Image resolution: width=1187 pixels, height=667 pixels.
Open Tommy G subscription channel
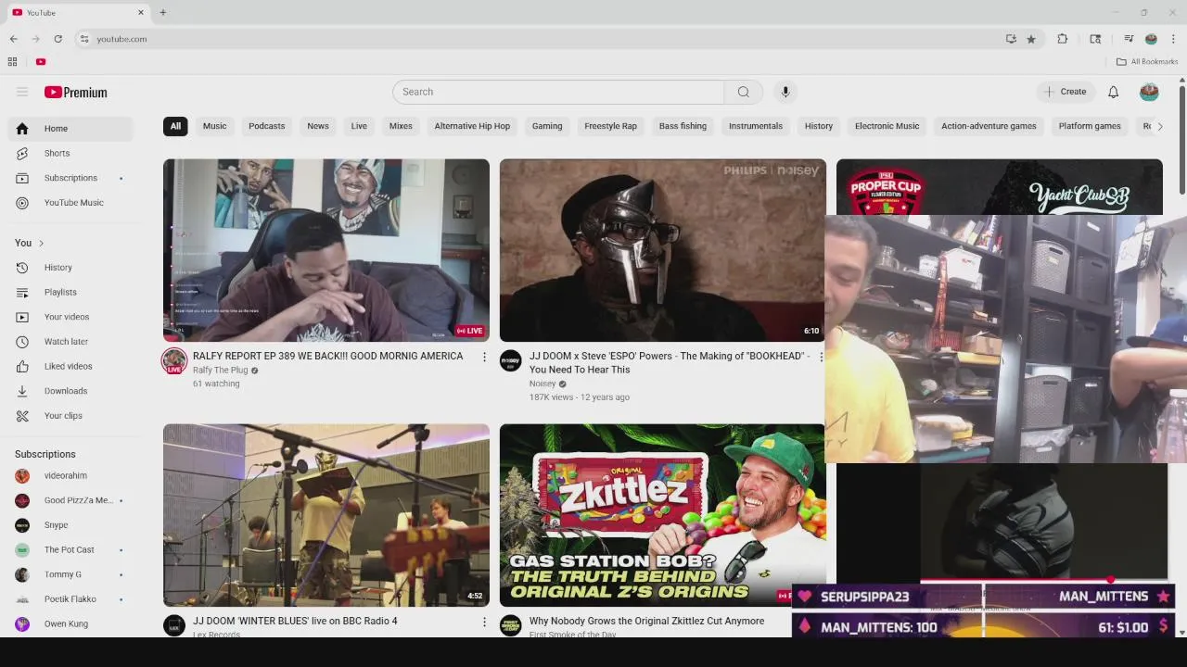pyautogui.click(x=70, y=574)
